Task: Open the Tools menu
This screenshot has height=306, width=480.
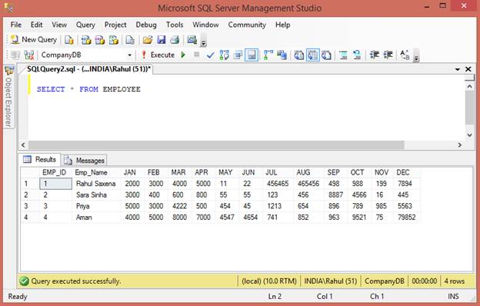Action: point(175,25)
